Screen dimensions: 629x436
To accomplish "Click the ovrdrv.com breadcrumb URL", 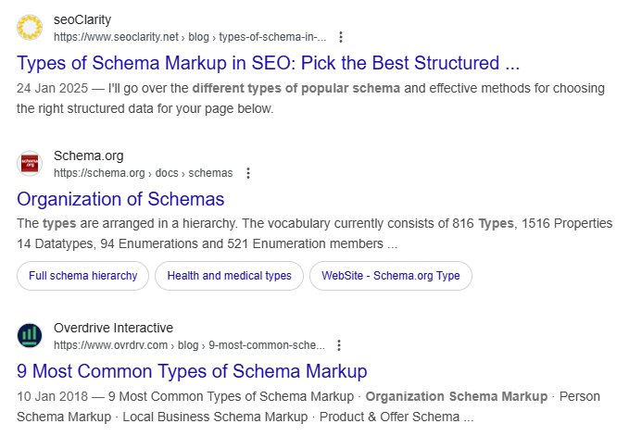I will (x=189, y=345).
